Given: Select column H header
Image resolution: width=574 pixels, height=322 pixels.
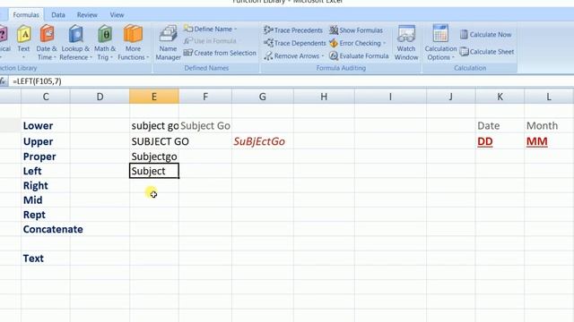Looking at the screenshot, I should pyautogui.click(x=324, y=97).
